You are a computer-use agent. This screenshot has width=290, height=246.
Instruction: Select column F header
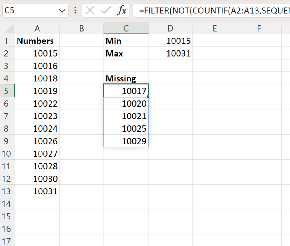click(259, 28)
